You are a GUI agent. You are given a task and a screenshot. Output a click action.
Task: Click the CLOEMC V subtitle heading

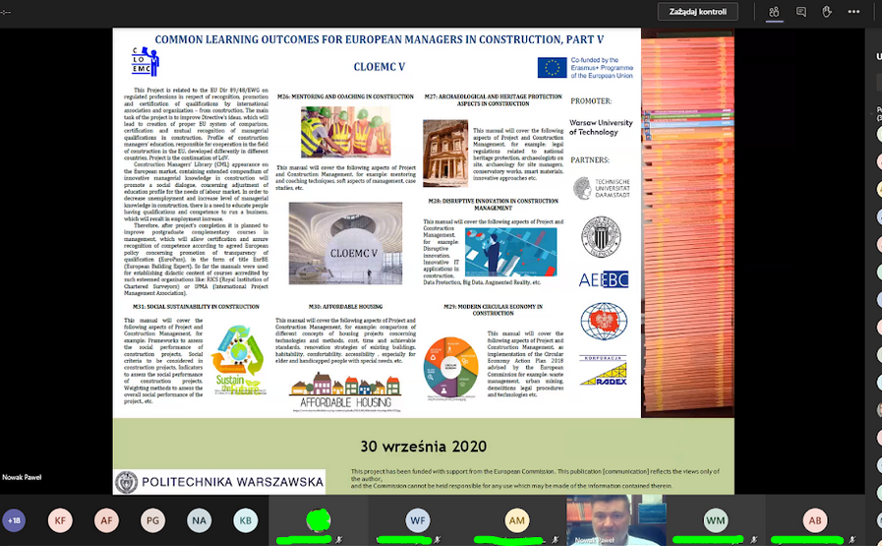(x=380, y=67)
